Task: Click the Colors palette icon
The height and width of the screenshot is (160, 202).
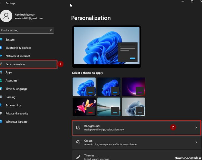Action: (x=78, y=142)
